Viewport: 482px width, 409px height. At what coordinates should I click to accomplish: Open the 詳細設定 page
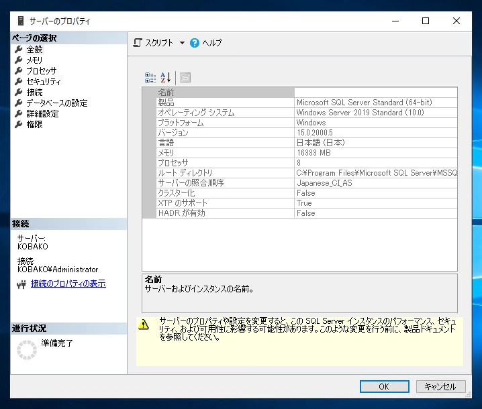[x=42, y=113]
